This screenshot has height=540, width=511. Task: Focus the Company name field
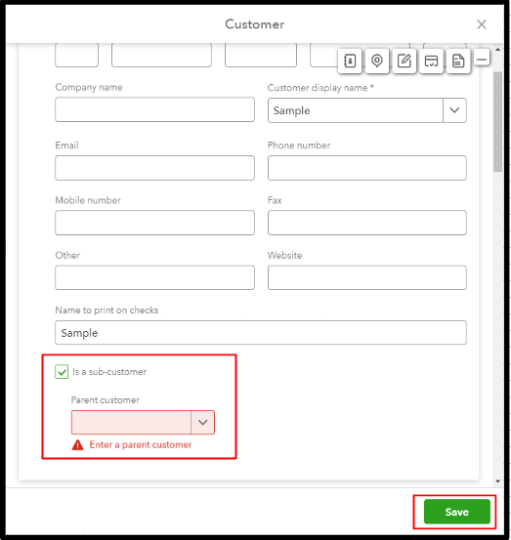[x=154, y=109]
